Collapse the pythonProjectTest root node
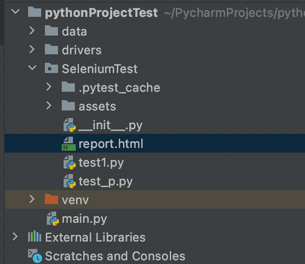Viewport: 305px width, 264px height. [15, 12]
